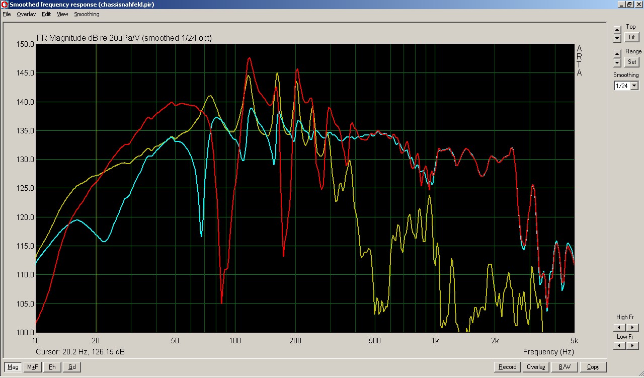Enable M+P magnitude and phase view
This screenshot has width=644, height=378.
coord(33,367)
